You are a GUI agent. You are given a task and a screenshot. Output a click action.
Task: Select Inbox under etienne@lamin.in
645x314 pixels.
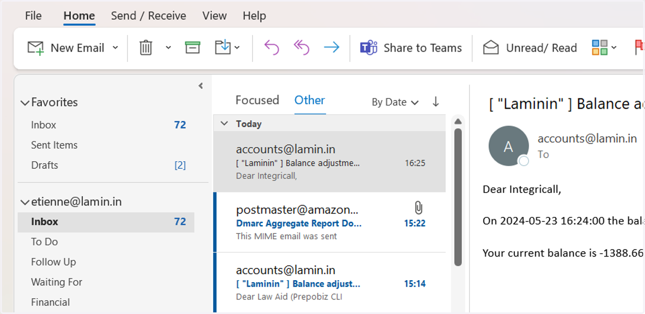[106, 222]
